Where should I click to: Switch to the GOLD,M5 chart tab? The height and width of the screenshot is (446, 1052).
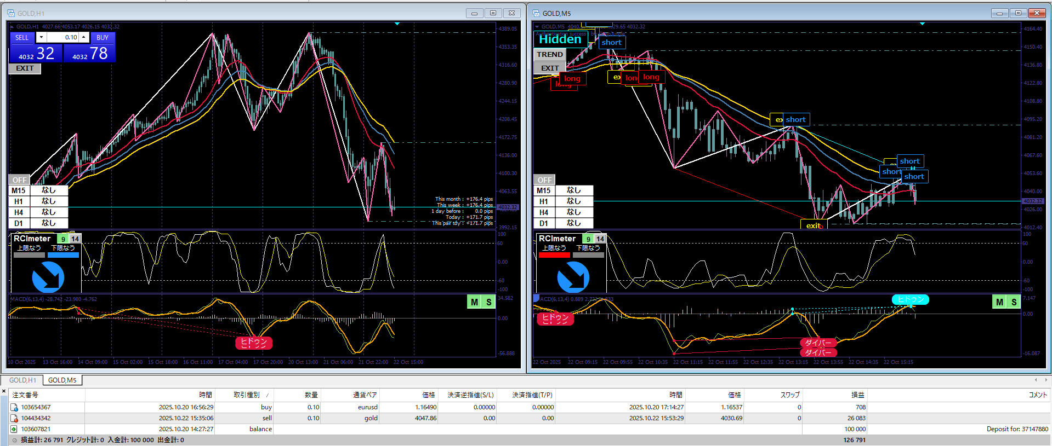[62, 380]
